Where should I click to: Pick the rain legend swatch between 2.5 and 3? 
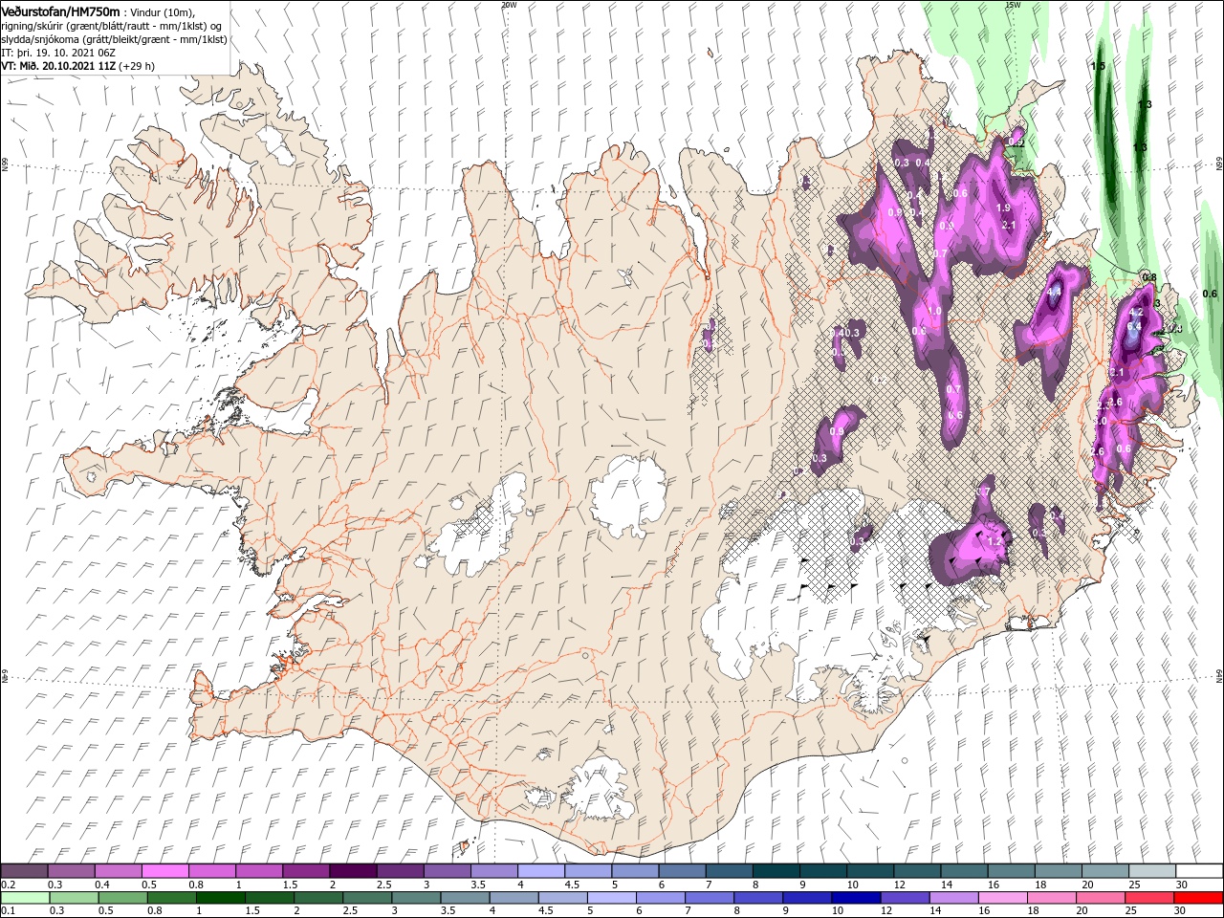[x=366, y=898]
